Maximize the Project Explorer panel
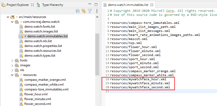The image size is (217, 106). pyautogui.click(x=96, y=5)
